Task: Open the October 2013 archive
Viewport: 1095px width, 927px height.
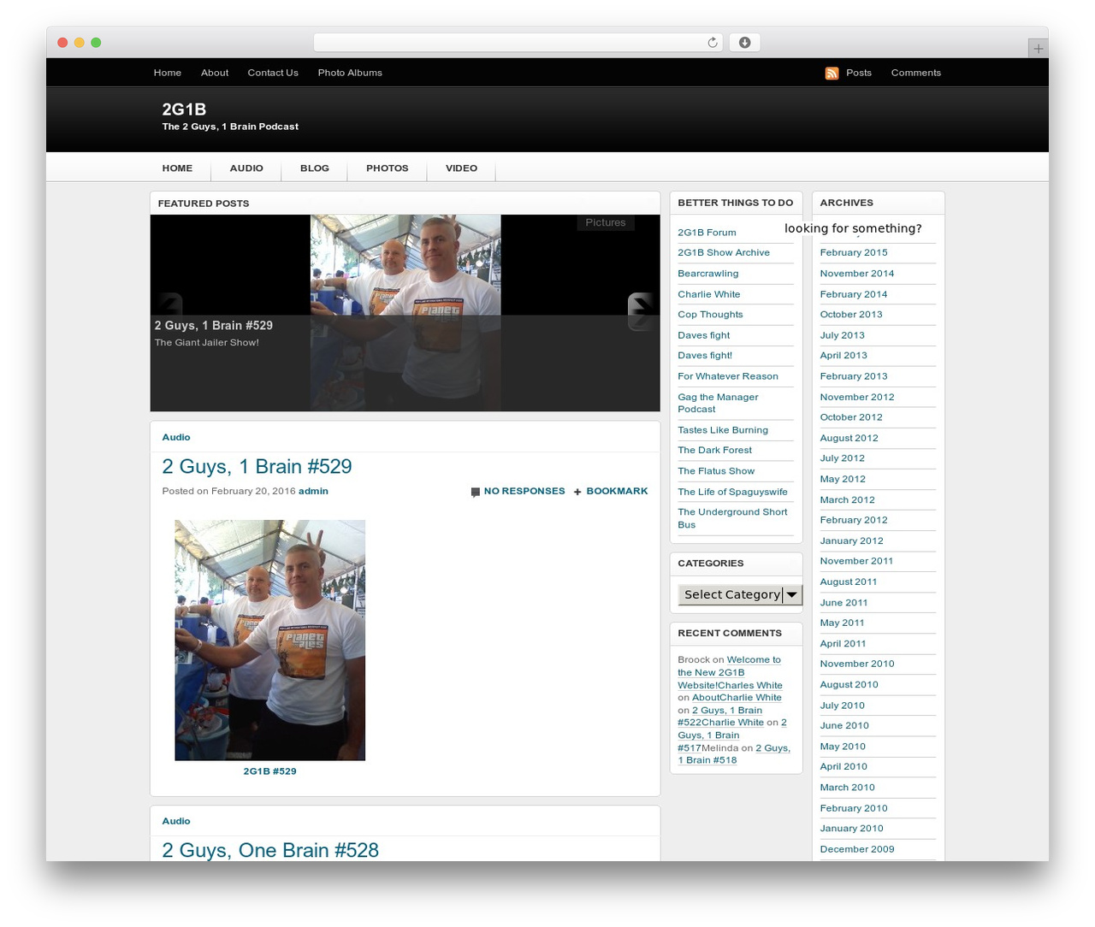Action: (x=851, y=315)
